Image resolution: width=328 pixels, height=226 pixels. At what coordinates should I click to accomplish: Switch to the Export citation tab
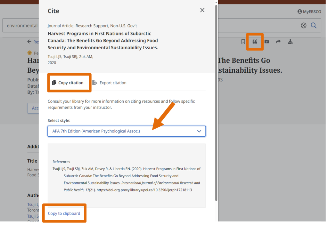[x=109, y=83]
